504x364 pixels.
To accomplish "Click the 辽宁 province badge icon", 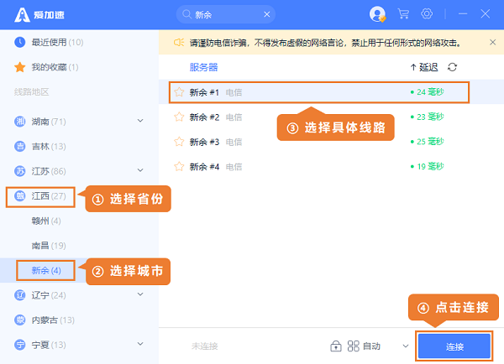I will click(x=20, y=295).
